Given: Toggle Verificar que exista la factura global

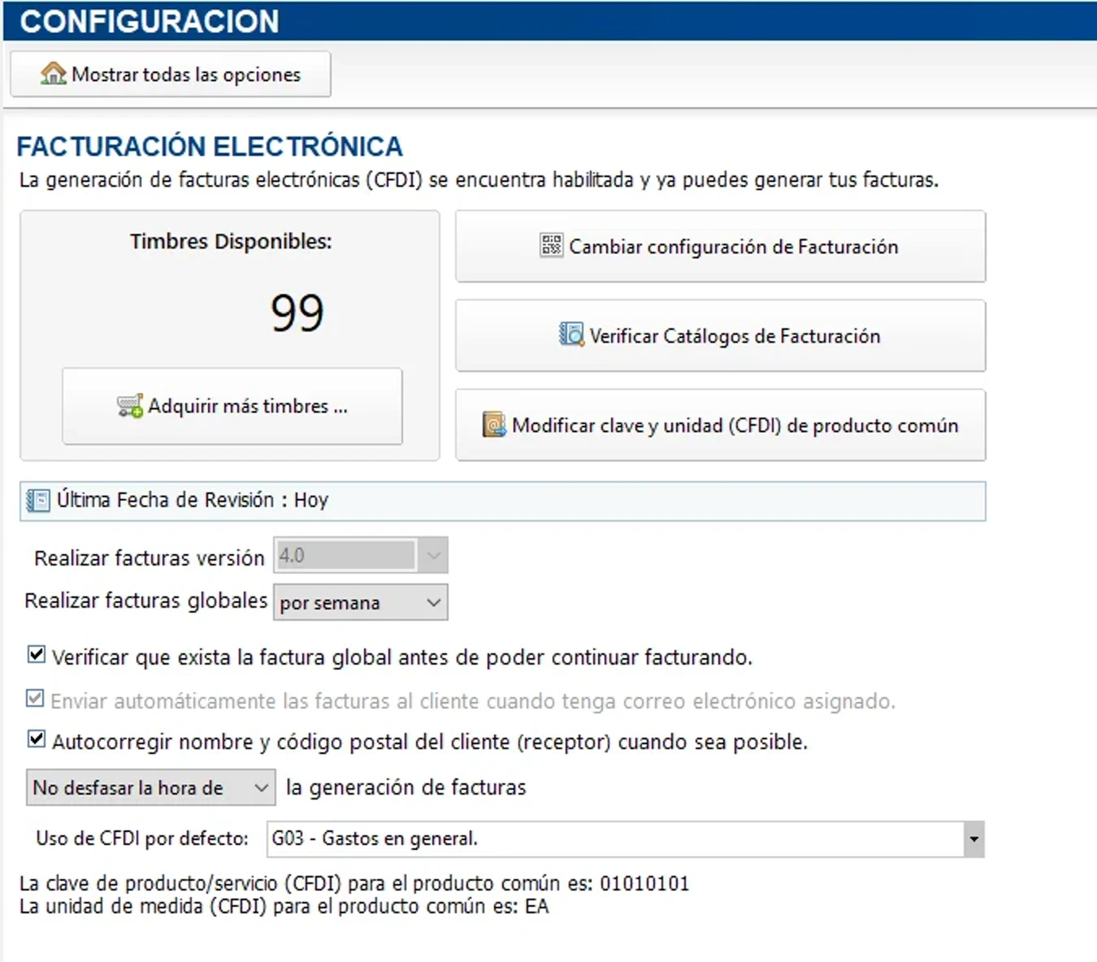Looking at the screenshot, I should pyautogui.click(x=37, y=655).
